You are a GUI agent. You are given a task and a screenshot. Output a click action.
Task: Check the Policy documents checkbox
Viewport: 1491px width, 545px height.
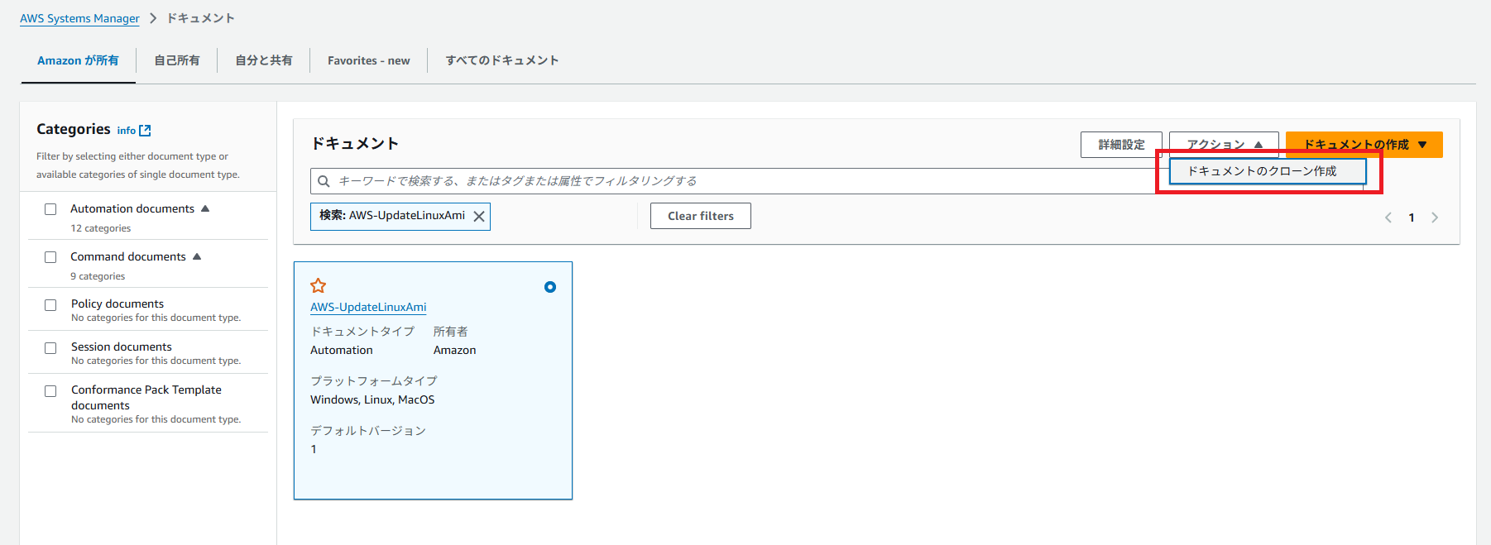50,305
